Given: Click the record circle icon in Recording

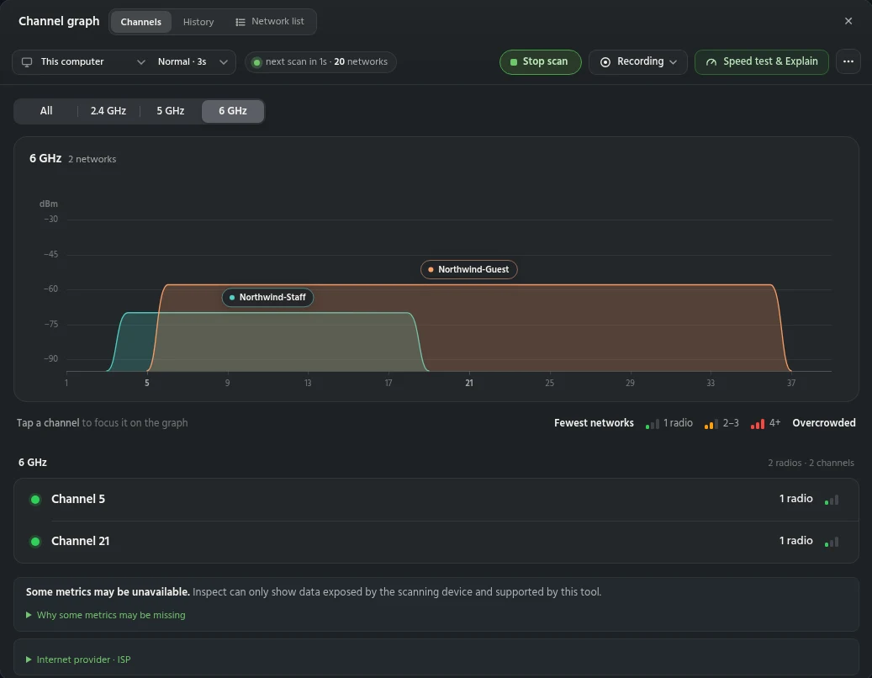Looking at the screenshot, I should click(x=605, y=62).
